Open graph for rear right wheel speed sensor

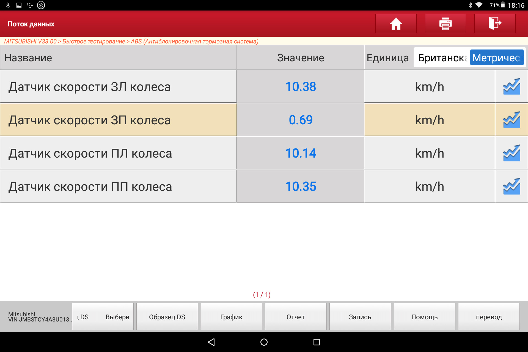coord(512,120)
